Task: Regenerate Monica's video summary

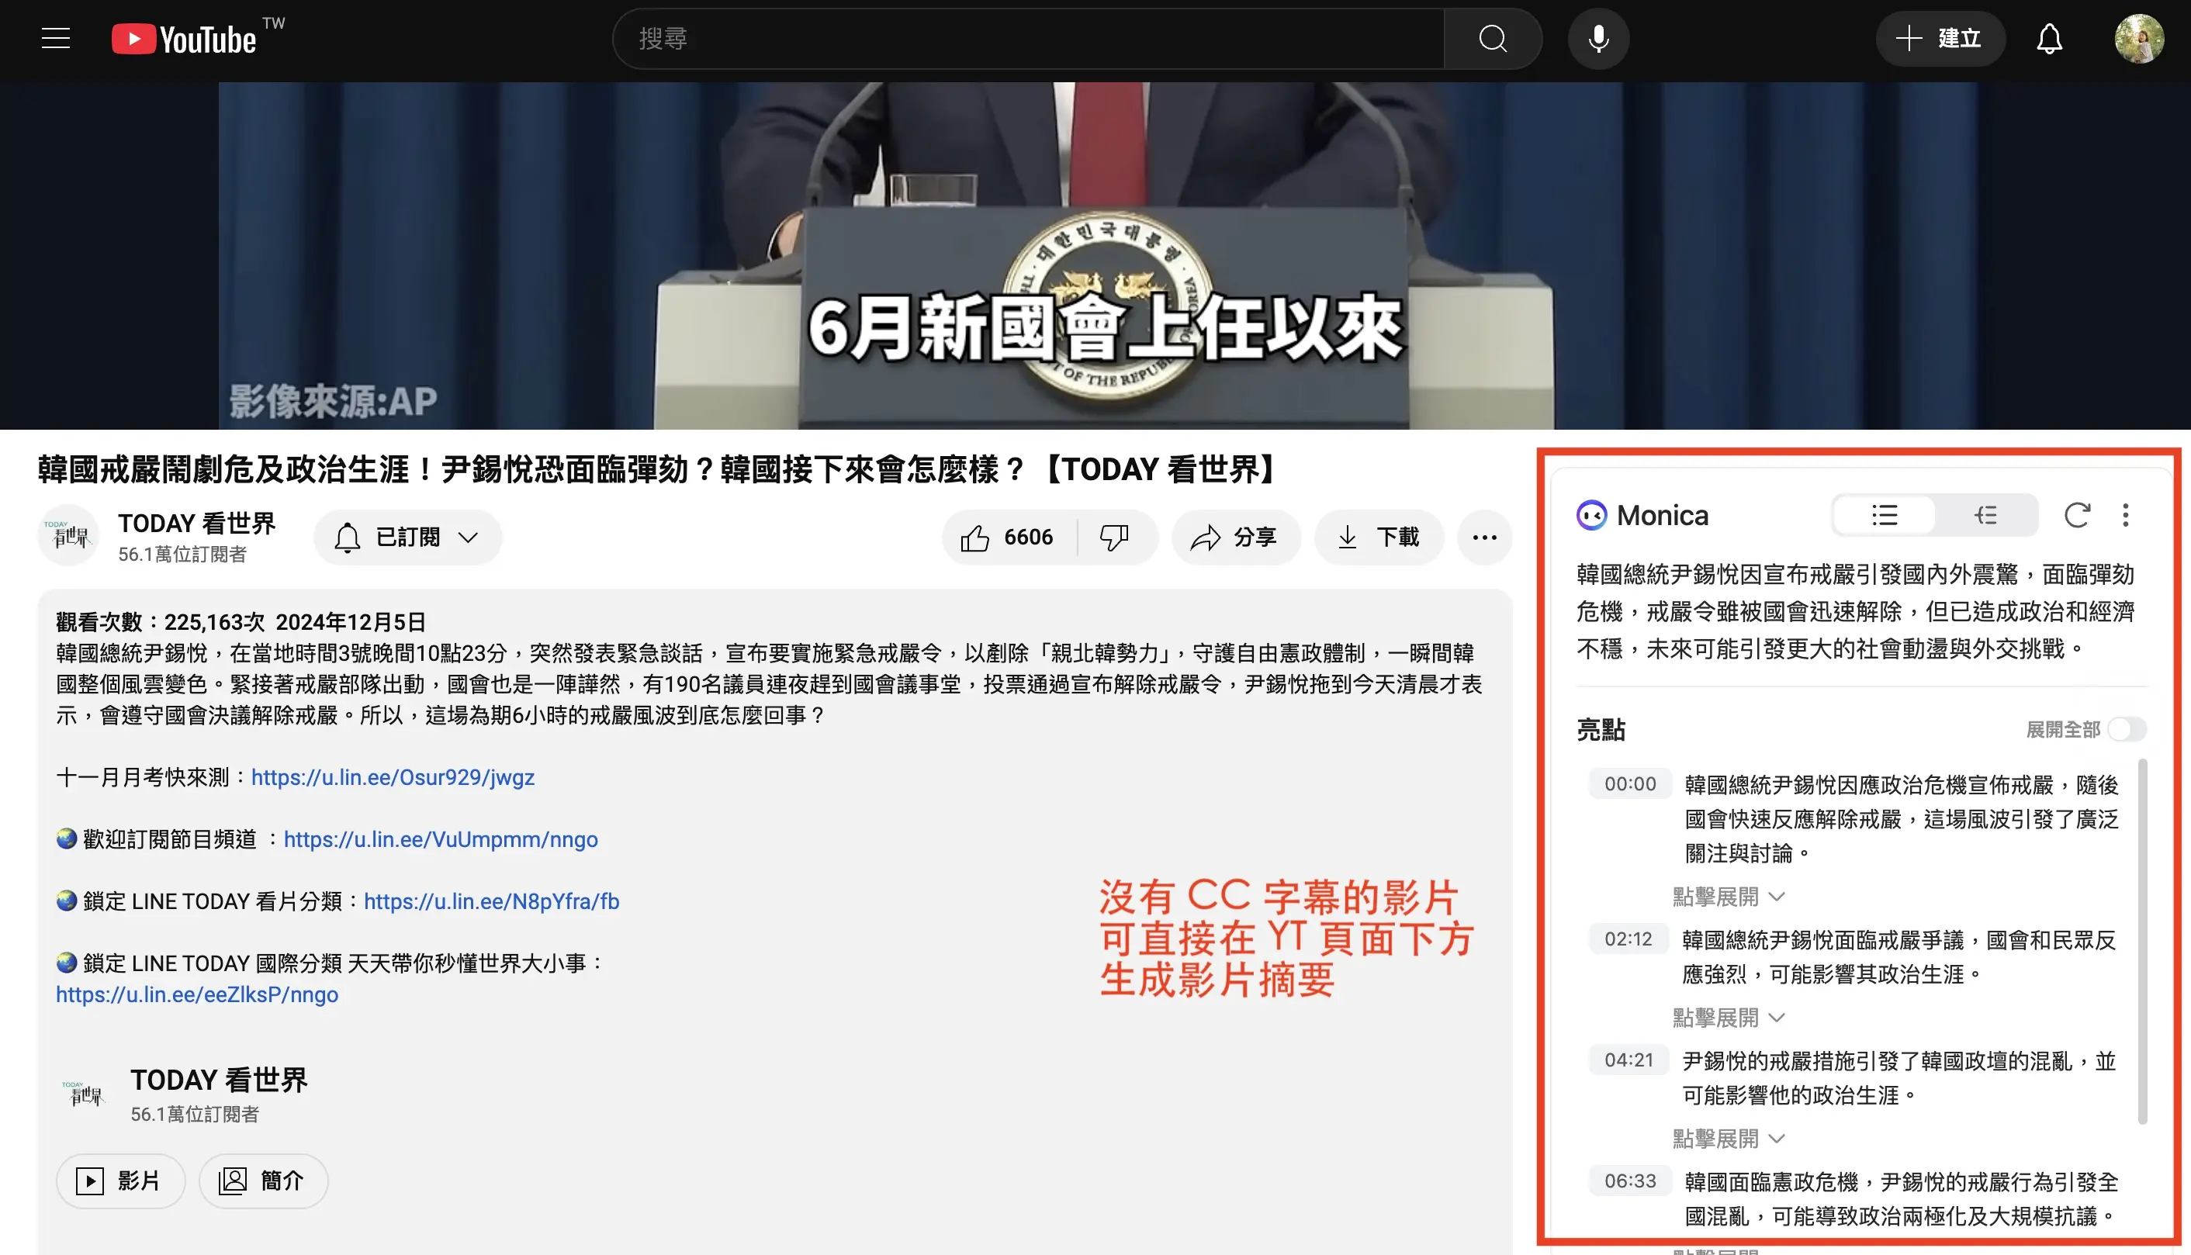Action: (2078, 514)
